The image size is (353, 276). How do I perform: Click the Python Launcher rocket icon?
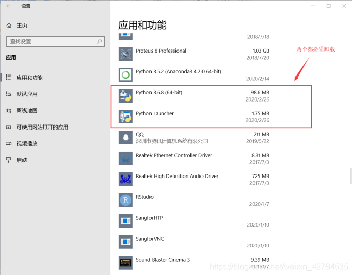pos(125,117)
